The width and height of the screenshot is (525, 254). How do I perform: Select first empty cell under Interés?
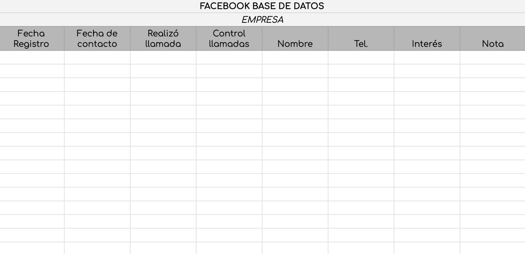[427, 57]
